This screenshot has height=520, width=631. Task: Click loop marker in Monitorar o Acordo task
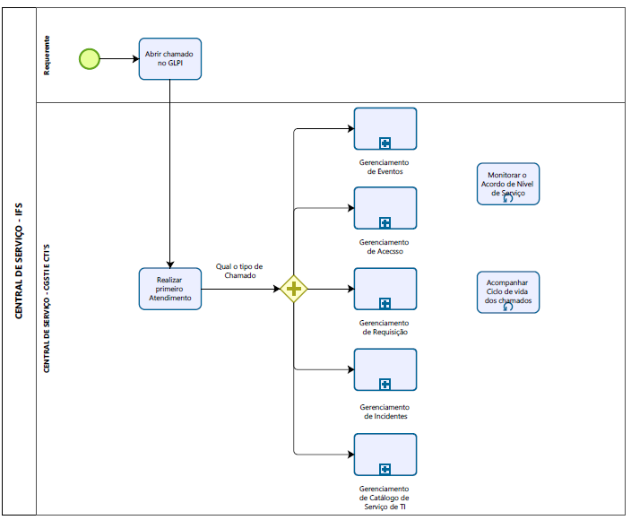click(x=508, y=199)
